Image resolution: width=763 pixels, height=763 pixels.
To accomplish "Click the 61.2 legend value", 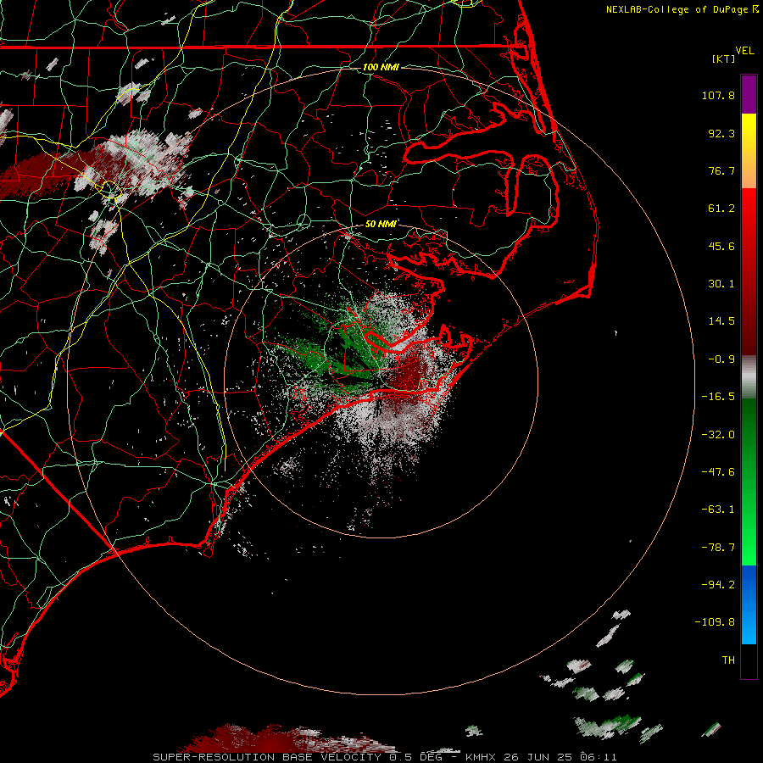I will coord(721,209).
